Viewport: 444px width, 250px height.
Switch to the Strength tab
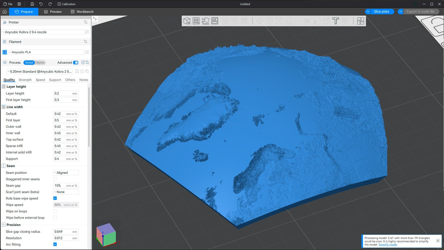pyautogui.click(x=25, y=80)
